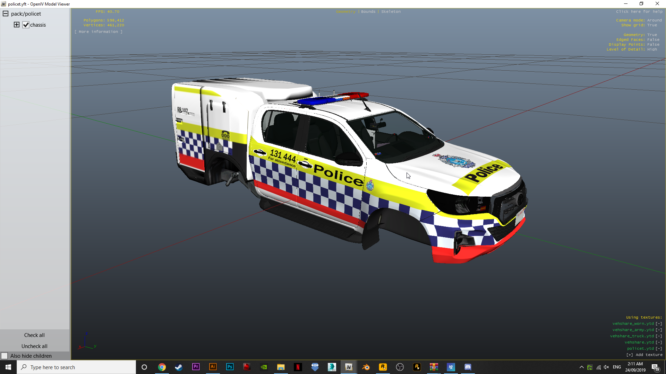The image size is (666, 374).
Task: Collapse the pack/policet root node
Action: [6, 14]
